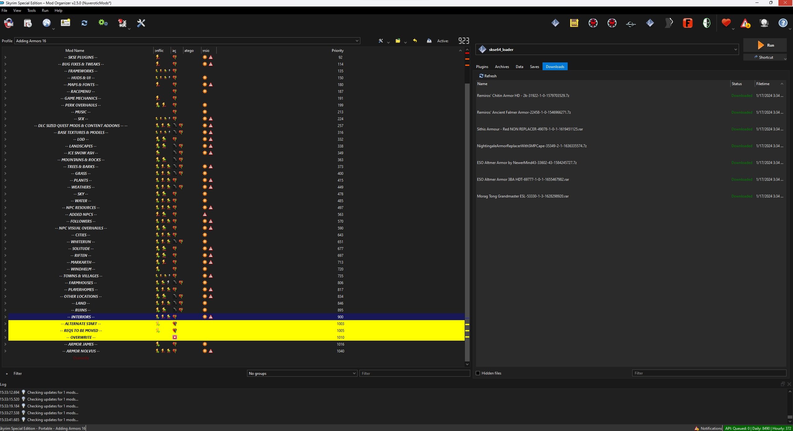The width and height of the screenshot is (793, 431).
Task: Click Refresh in the Downloads panel
Action: click(488, 76)
